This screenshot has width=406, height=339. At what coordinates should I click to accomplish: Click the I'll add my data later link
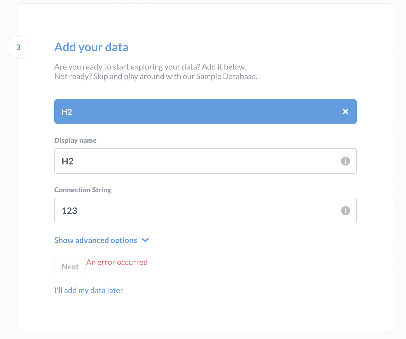(x=89, y=290)
